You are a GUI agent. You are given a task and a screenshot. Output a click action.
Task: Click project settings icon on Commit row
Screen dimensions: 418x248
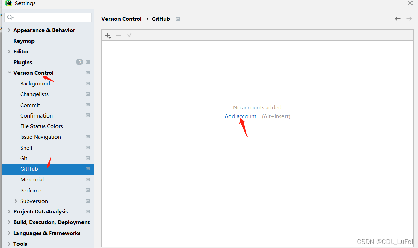click(x=88, y=105)
